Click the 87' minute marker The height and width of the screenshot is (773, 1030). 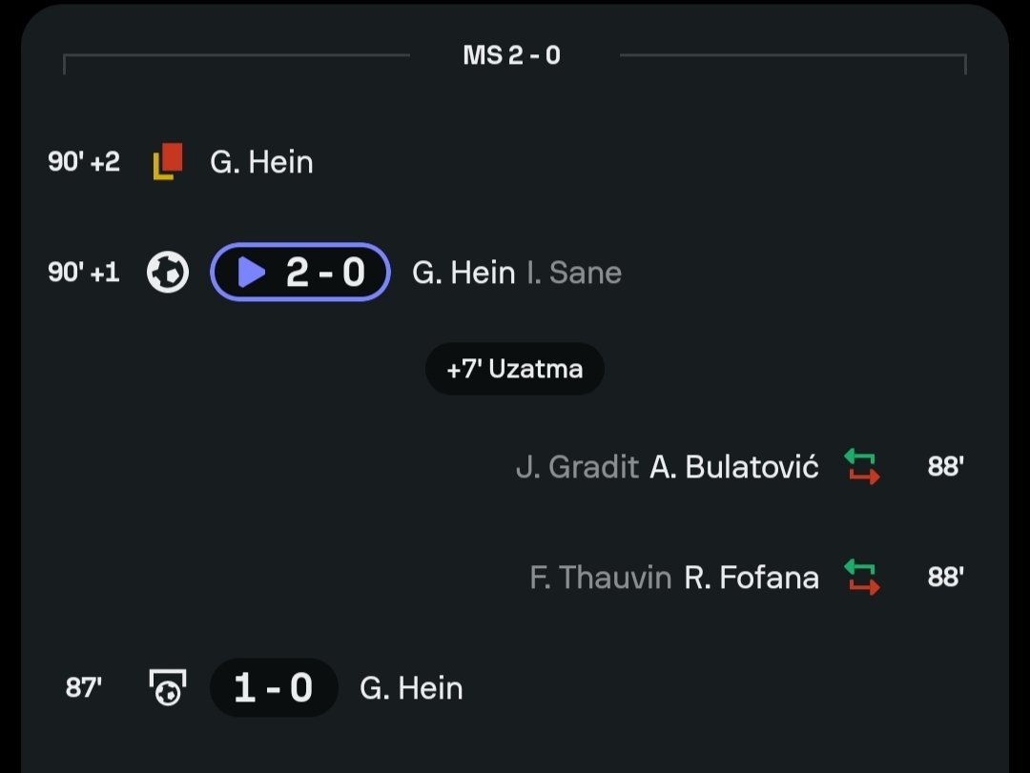(84, 688)
